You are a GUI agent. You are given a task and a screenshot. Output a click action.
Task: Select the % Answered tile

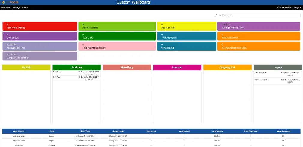pos(187,46)
